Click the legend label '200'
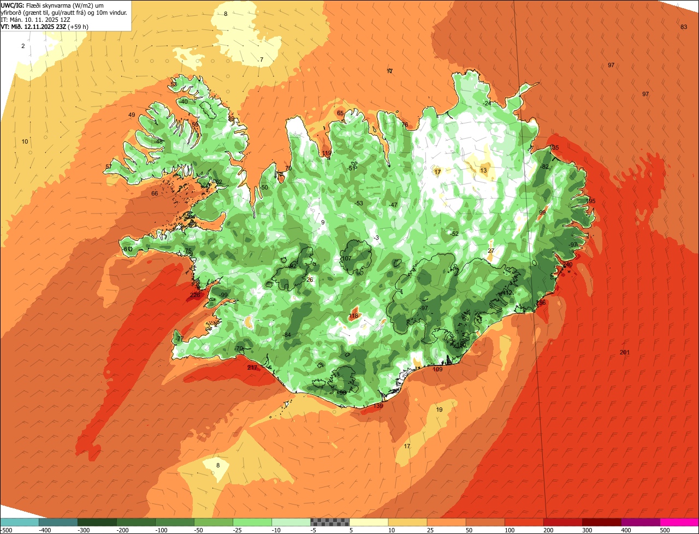This screenshot has width=699, height=534. [548, 530]
